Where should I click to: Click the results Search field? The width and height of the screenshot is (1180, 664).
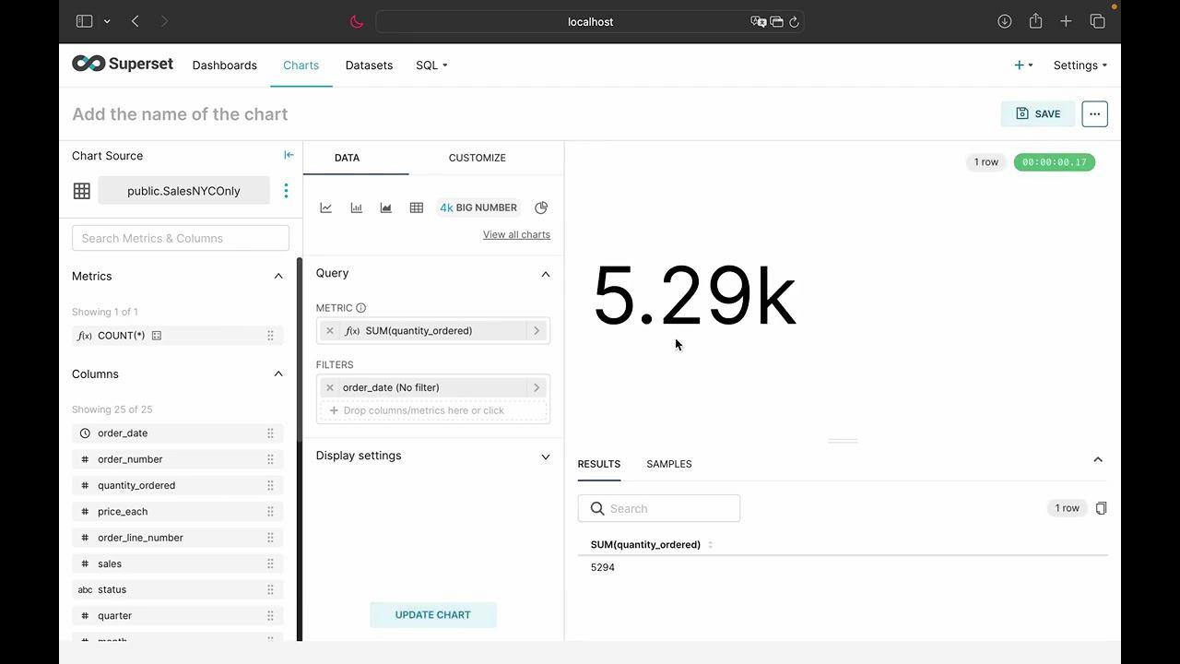point(659,508)
